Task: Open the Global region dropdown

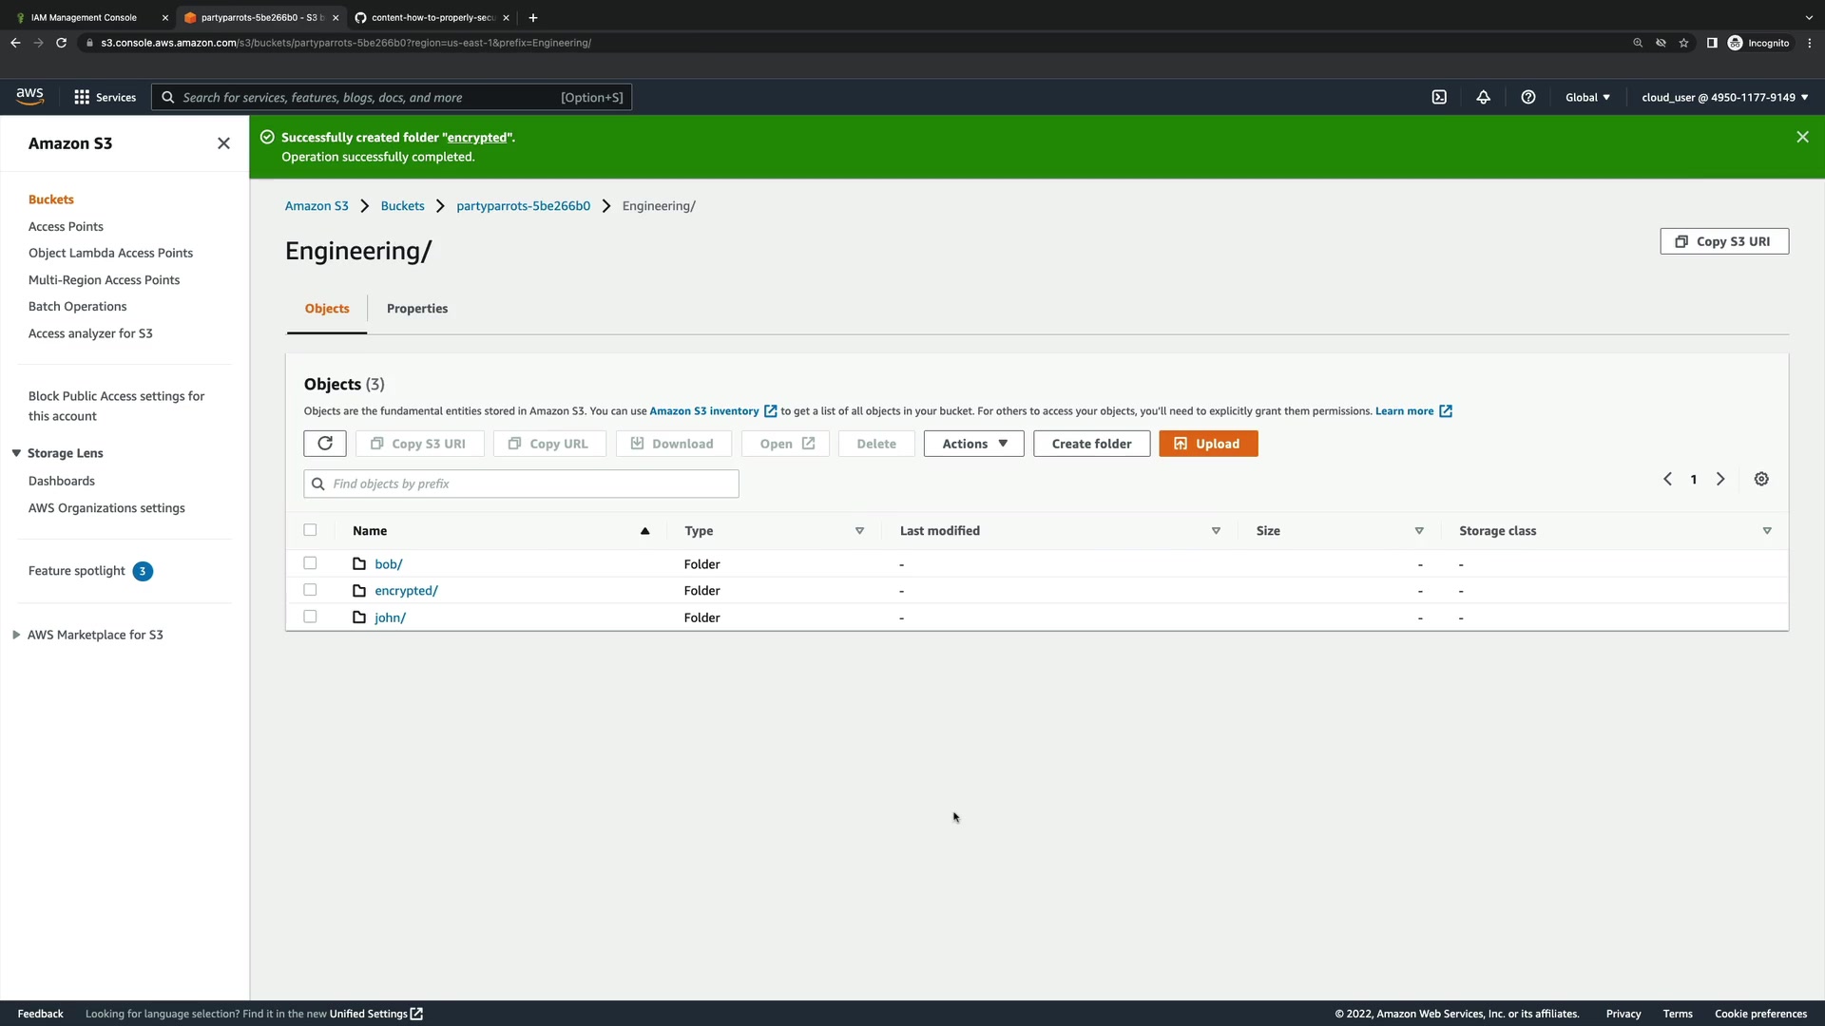Action: pyautogui.click(x=1587, y=97)
